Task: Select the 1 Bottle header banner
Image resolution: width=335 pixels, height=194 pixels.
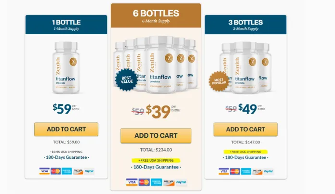Action: (66, 25)
